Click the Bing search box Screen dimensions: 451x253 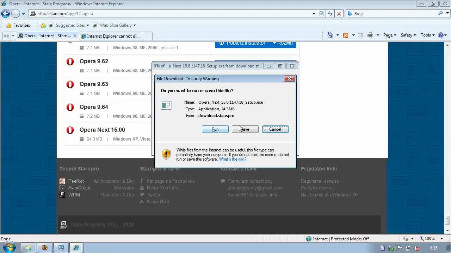pos(391,14)
